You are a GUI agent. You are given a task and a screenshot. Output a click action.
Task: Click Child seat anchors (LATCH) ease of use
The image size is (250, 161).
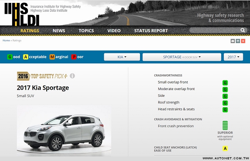(x=175, y=149)
